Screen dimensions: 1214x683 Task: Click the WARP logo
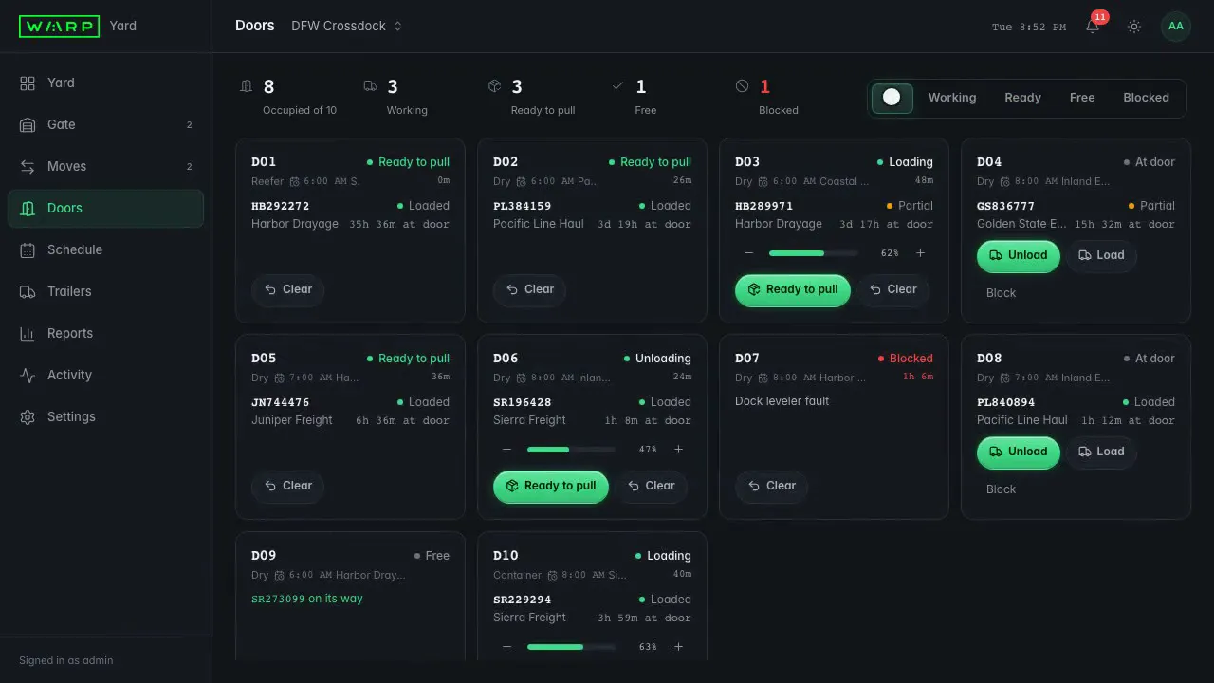pos(59,27)
